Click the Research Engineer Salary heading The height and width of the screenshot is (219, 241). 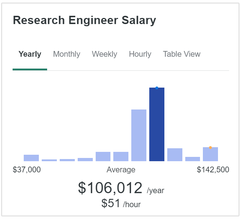coord(85,20)
